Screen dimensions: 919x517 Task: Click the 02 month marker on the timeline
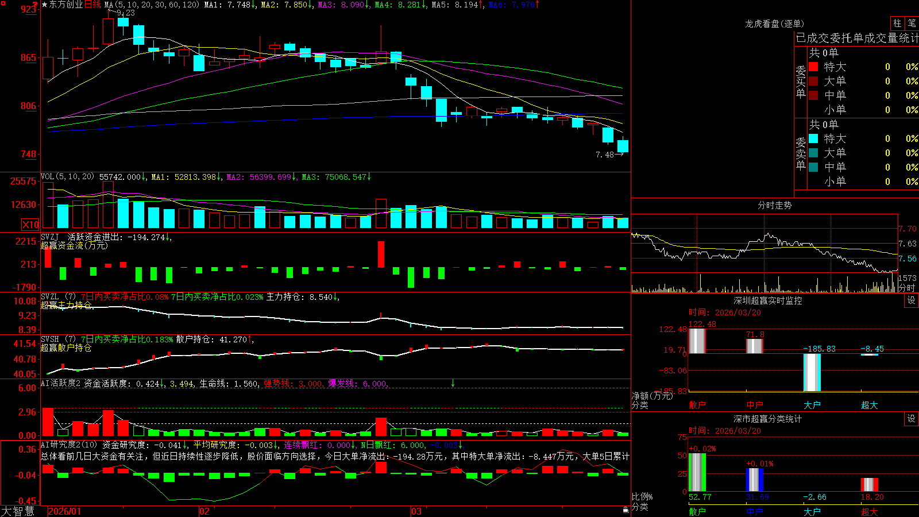[x=204, y=511]
